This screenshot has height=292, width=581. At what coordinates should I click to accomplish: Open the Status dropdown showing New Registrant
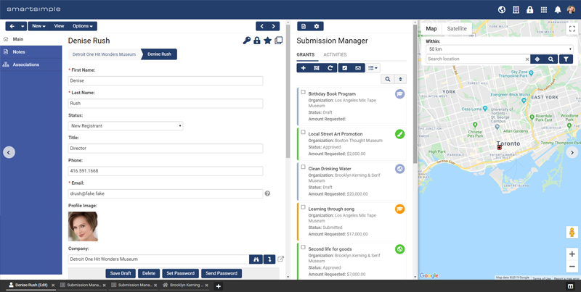pyautogui.click(x=126, y=126)
